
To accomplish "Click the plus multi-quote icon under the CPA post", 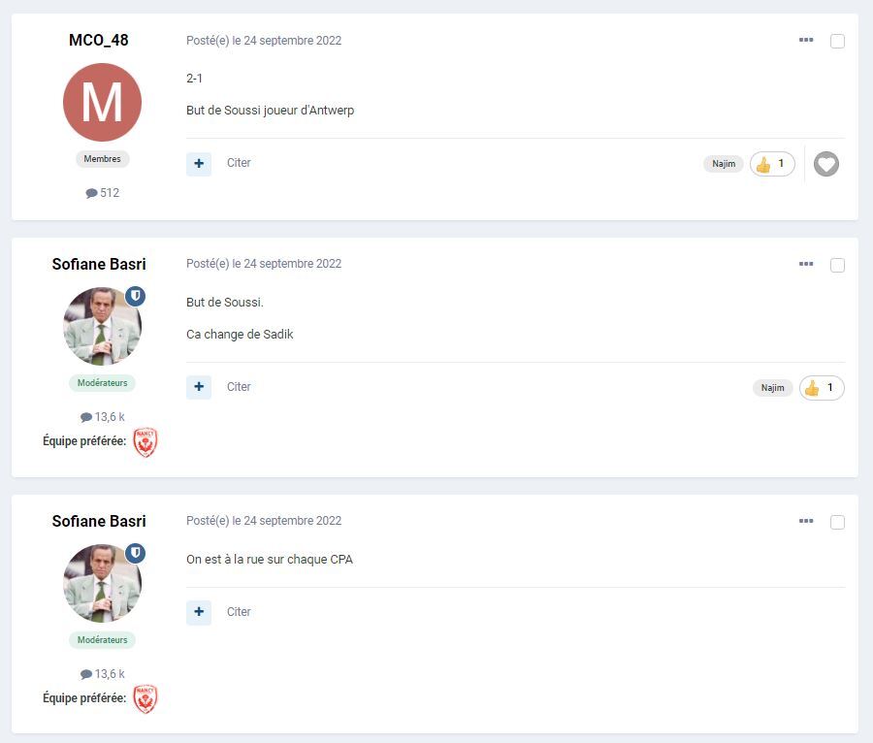I will 199,612.
